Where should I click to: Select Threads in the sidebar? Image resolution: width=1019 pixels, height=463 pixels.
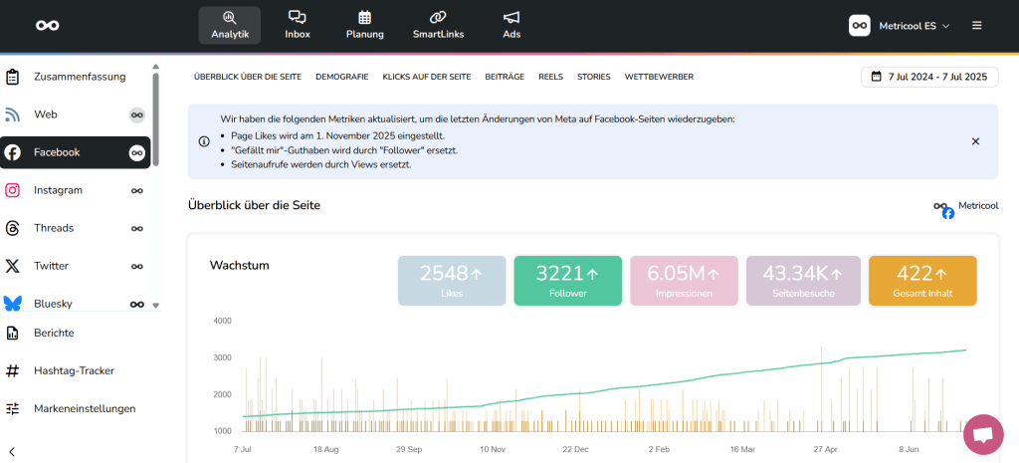click(x=54, y=228)
